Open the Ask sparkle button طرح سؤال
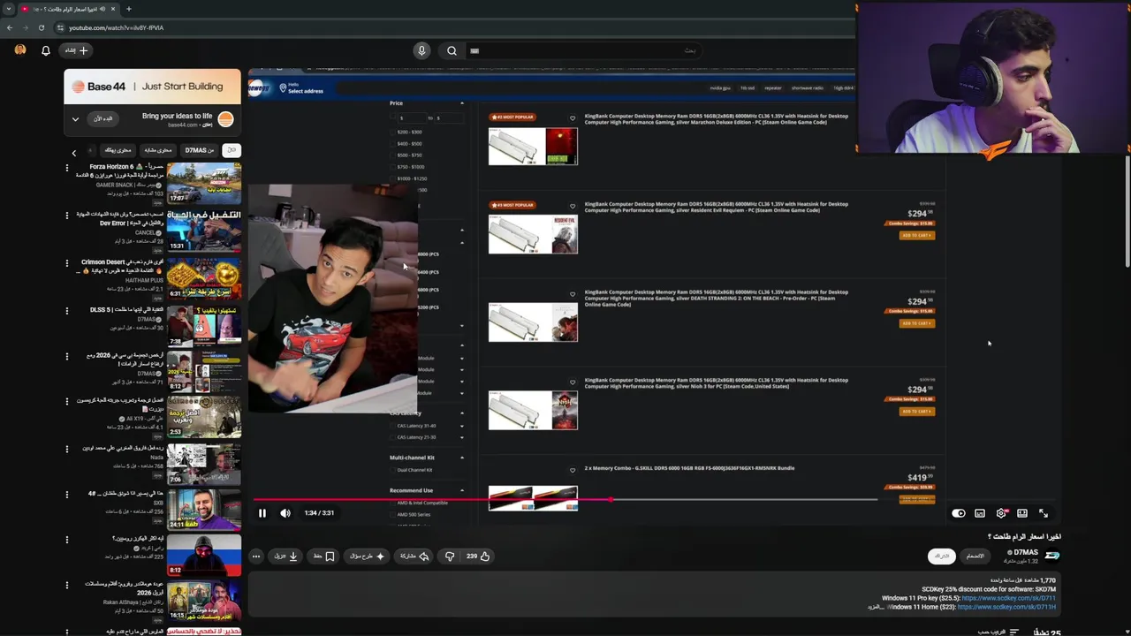Image resolution: width=1131 pixels, height=636 pixels. pos(368,556)
